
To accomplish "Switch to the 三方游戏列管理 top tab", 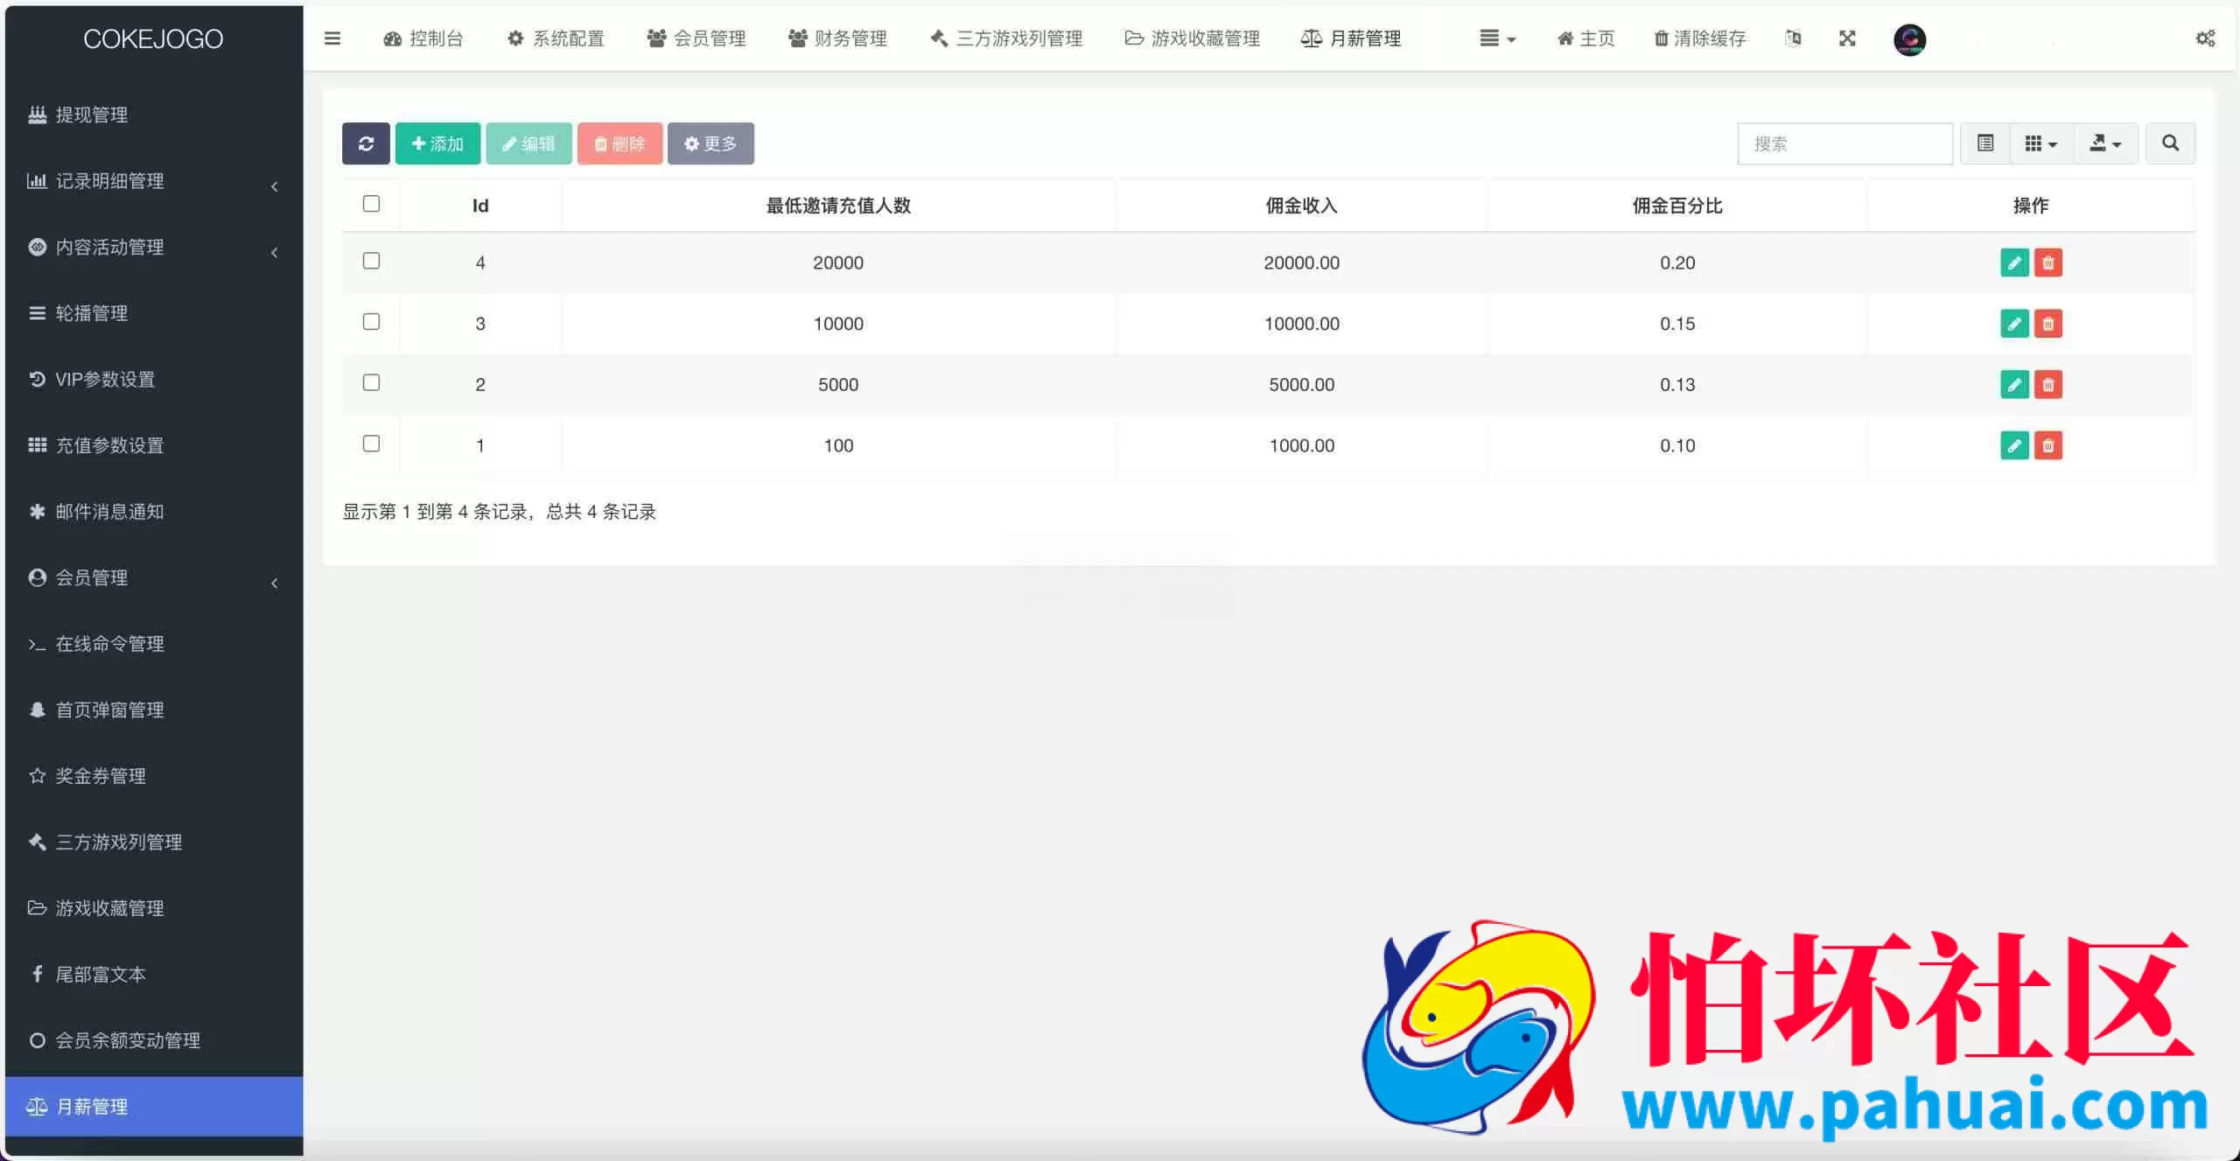I will point(1006,38).
